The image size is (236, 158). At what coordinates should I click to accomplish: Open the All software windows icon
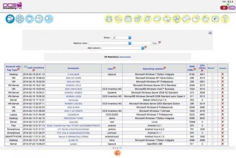pos(39,19)
